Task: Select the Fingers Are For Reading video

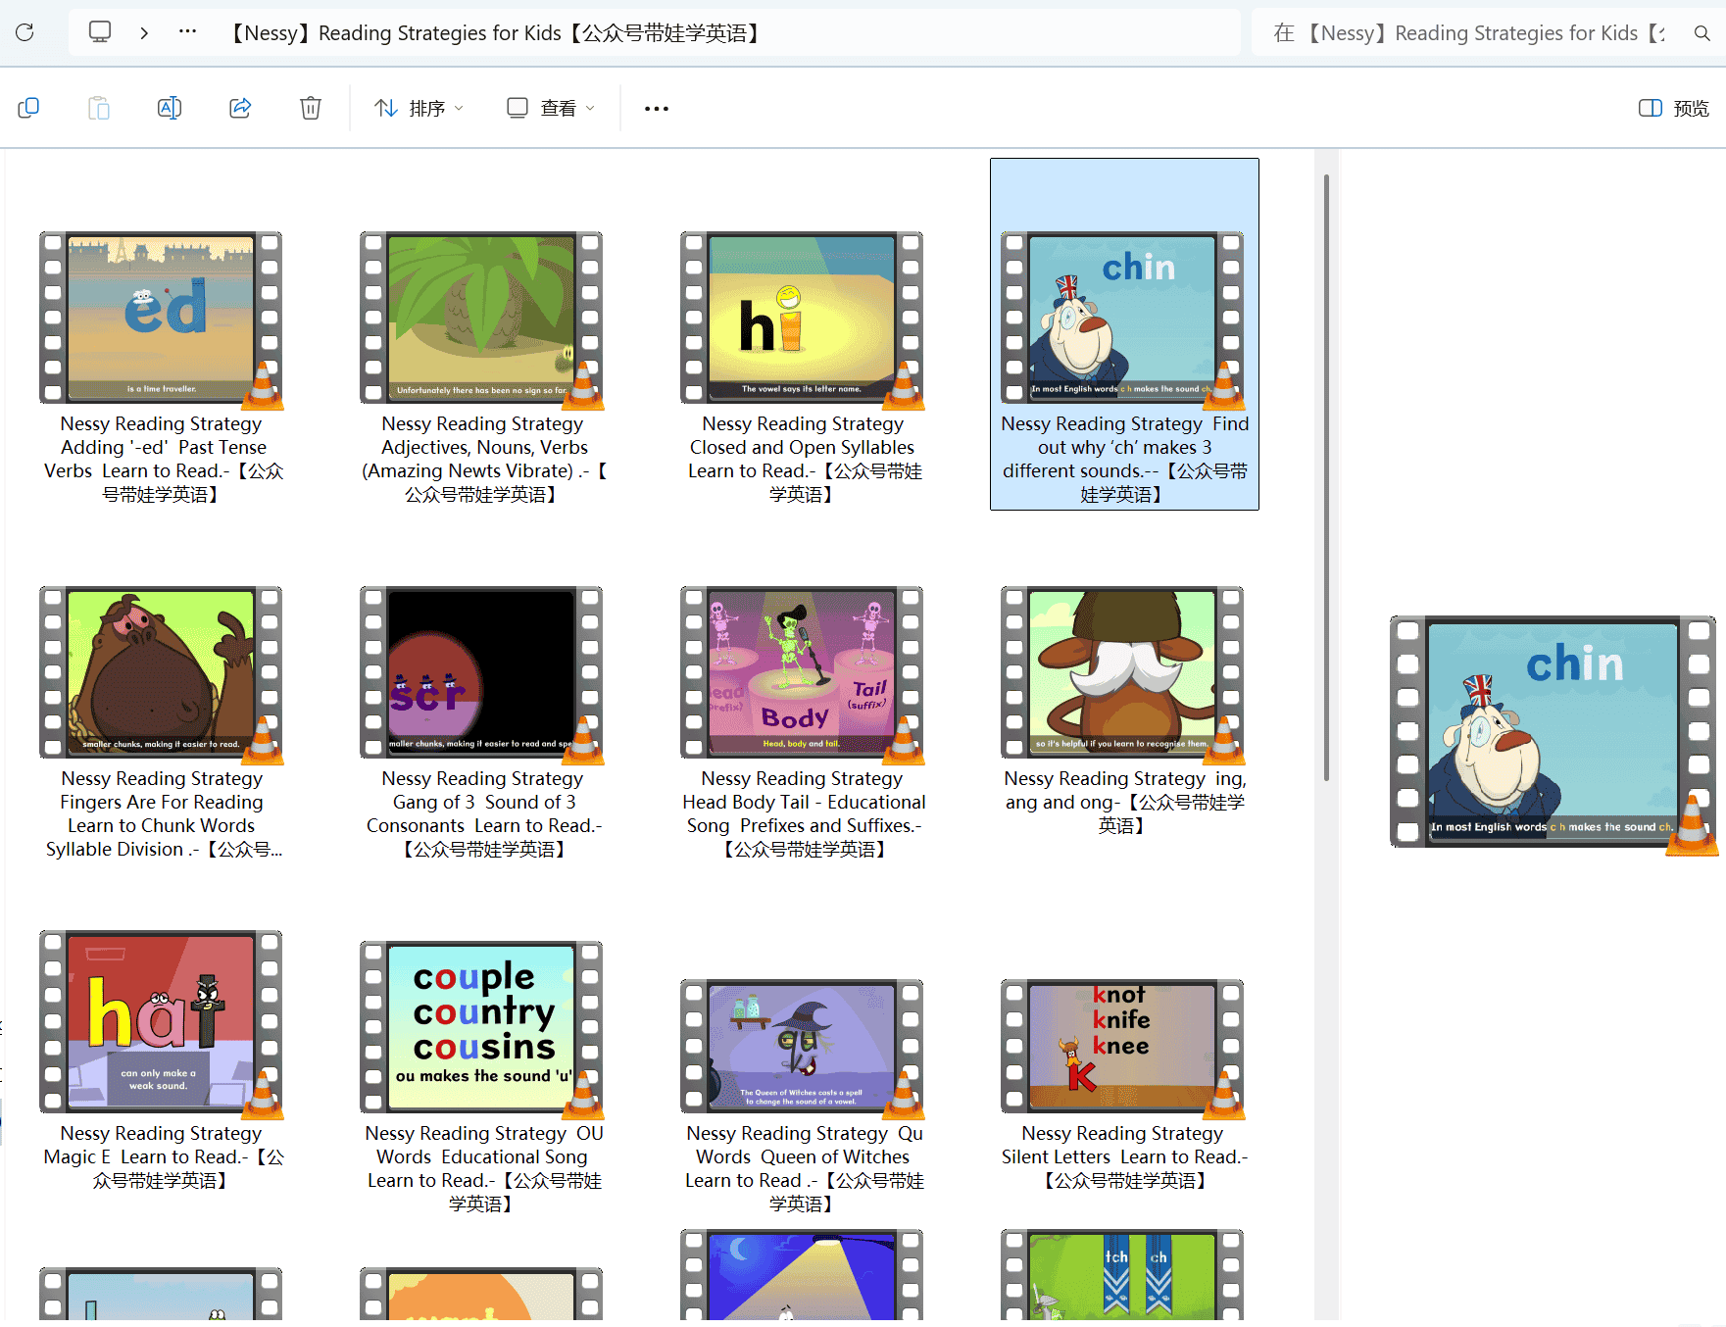Action: pyautogui.click(x=162, y=674)
